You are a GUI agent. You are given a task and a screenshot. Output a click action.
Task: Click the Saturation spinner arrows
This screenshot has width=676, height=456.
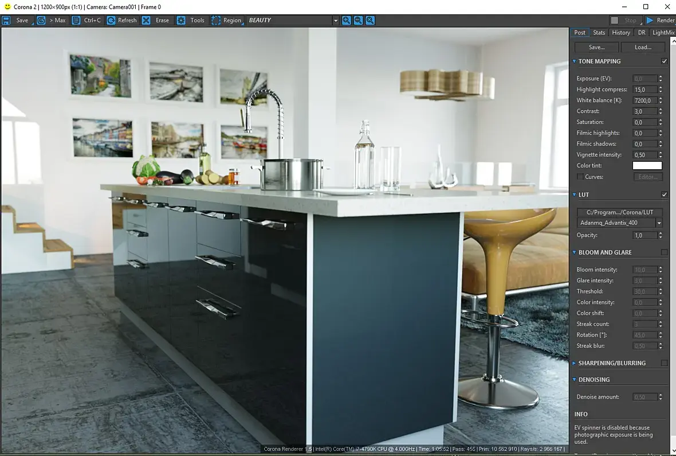pyautogui.click(x=660, y=122)
